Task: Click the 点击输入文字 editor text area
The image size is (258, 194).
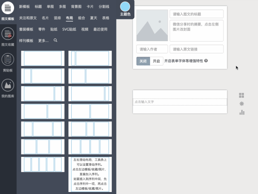Action: tap(180, 102)
